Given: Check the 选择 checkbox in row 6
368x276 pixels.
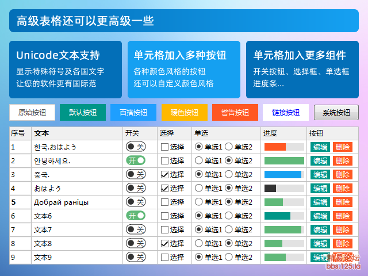Looking at the screenshot, I should tap(164, 216).
